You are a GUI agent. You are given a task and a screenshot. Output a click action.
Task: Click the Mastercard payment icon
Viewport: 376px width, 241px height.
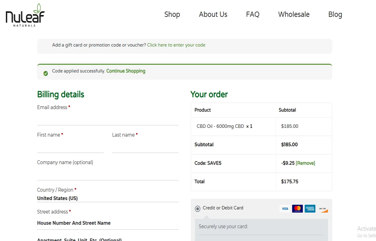[x=297, y=208]
